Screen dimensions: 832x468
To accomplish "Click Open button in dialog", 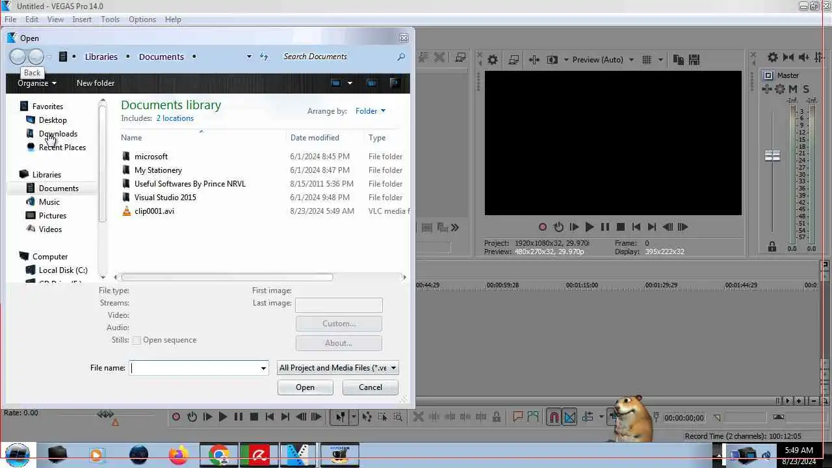I will pos(305,387).
